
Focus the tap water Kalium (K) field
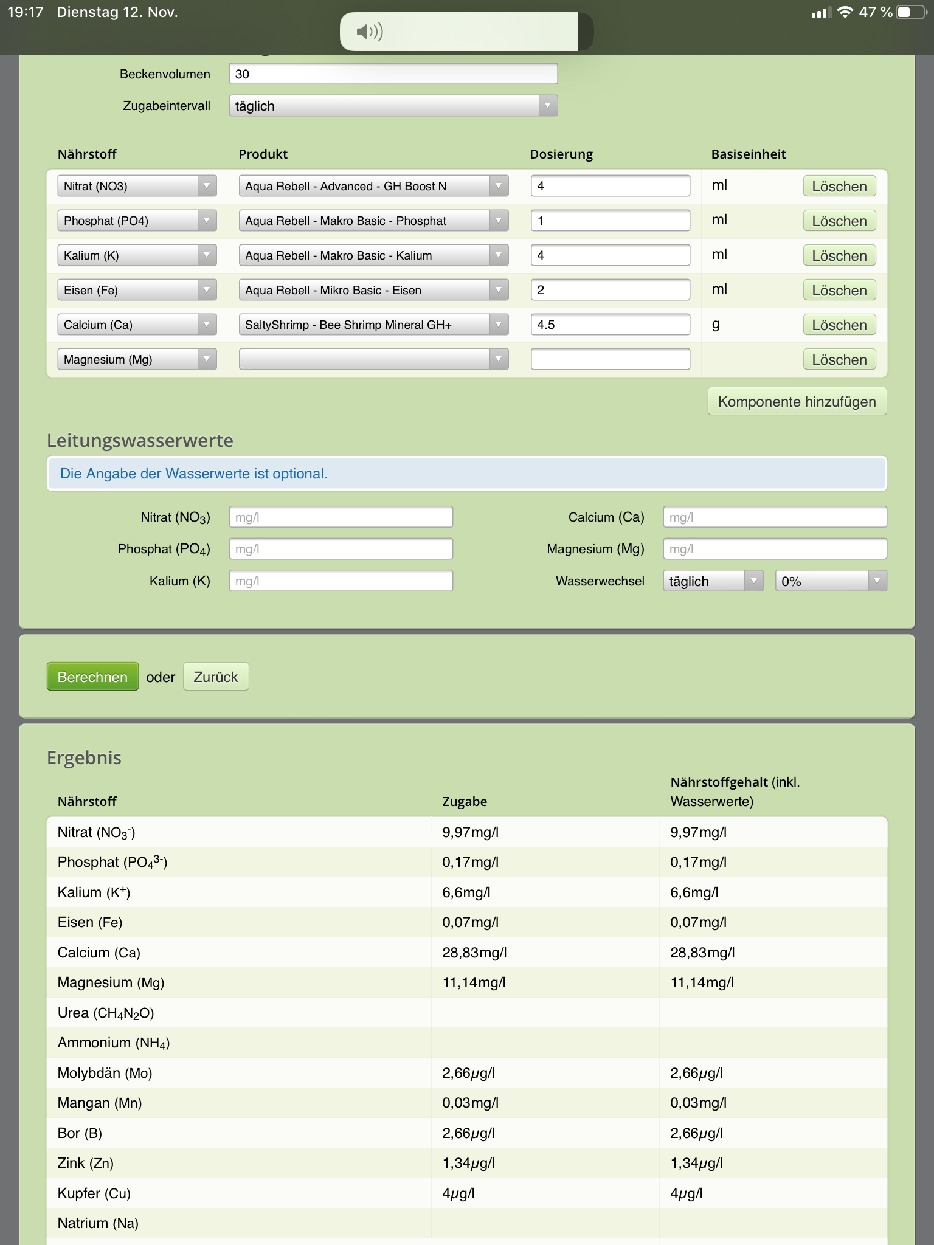click(x=341, y=581)
